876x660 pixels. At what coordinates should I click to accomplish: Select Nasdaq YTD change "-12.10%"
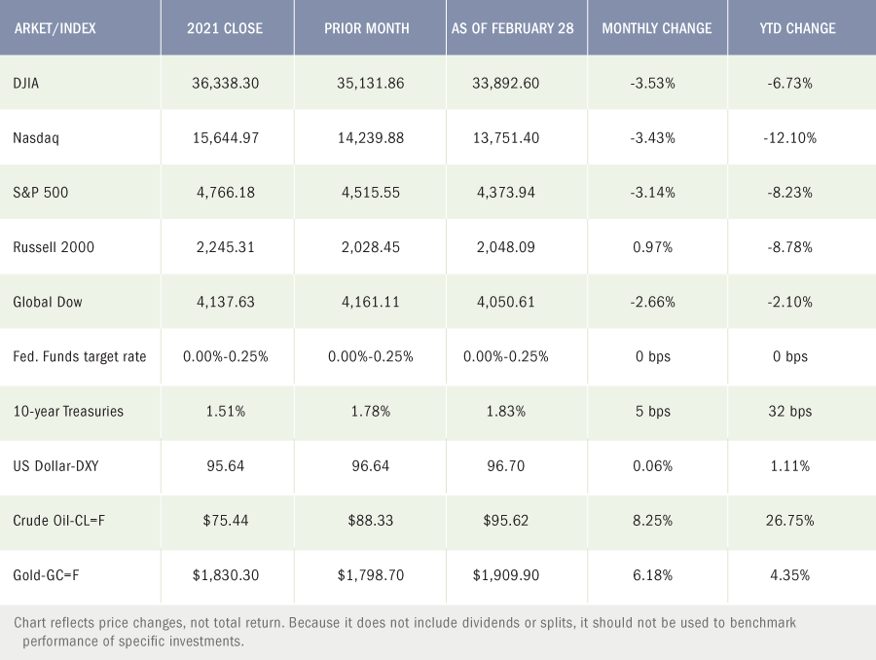tap(790, 138)
